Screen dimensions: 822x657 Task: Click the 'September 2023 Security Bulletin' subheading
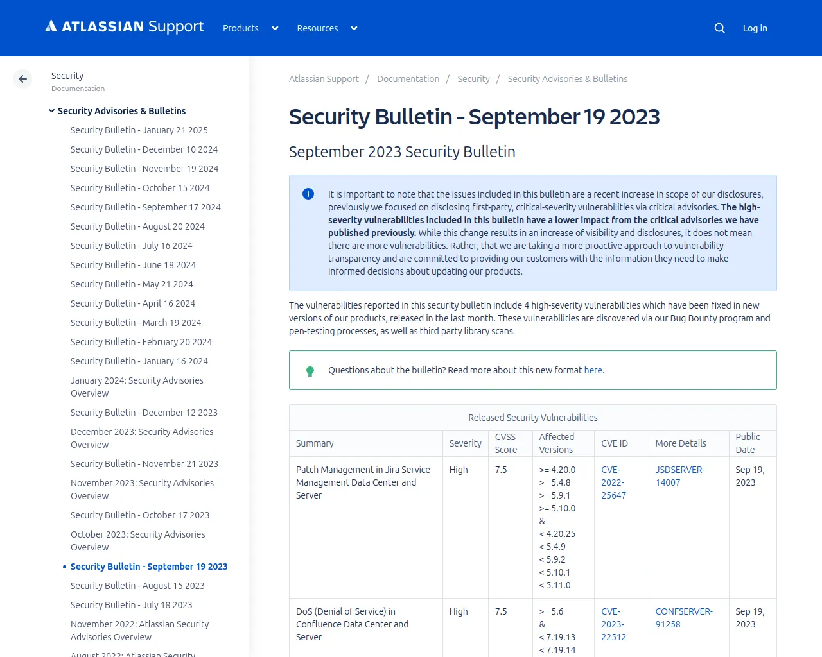pyautogui.click(x=402, y=151)
